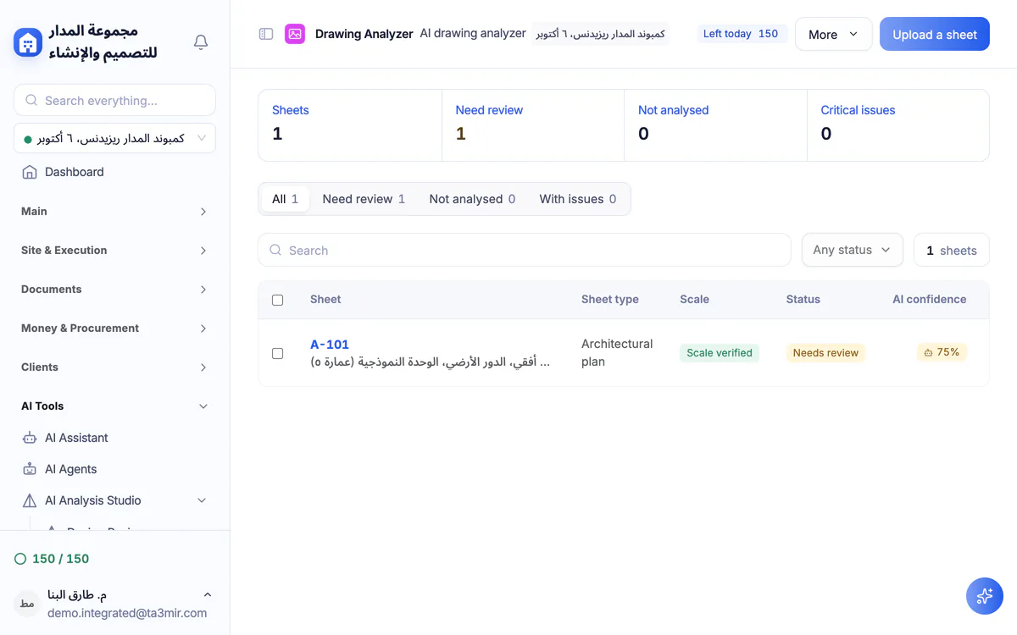Image resolution: width=1017 pixels, height=635 pixels.
Task: Click the sheets Search field
Action: tap(524, 250)
